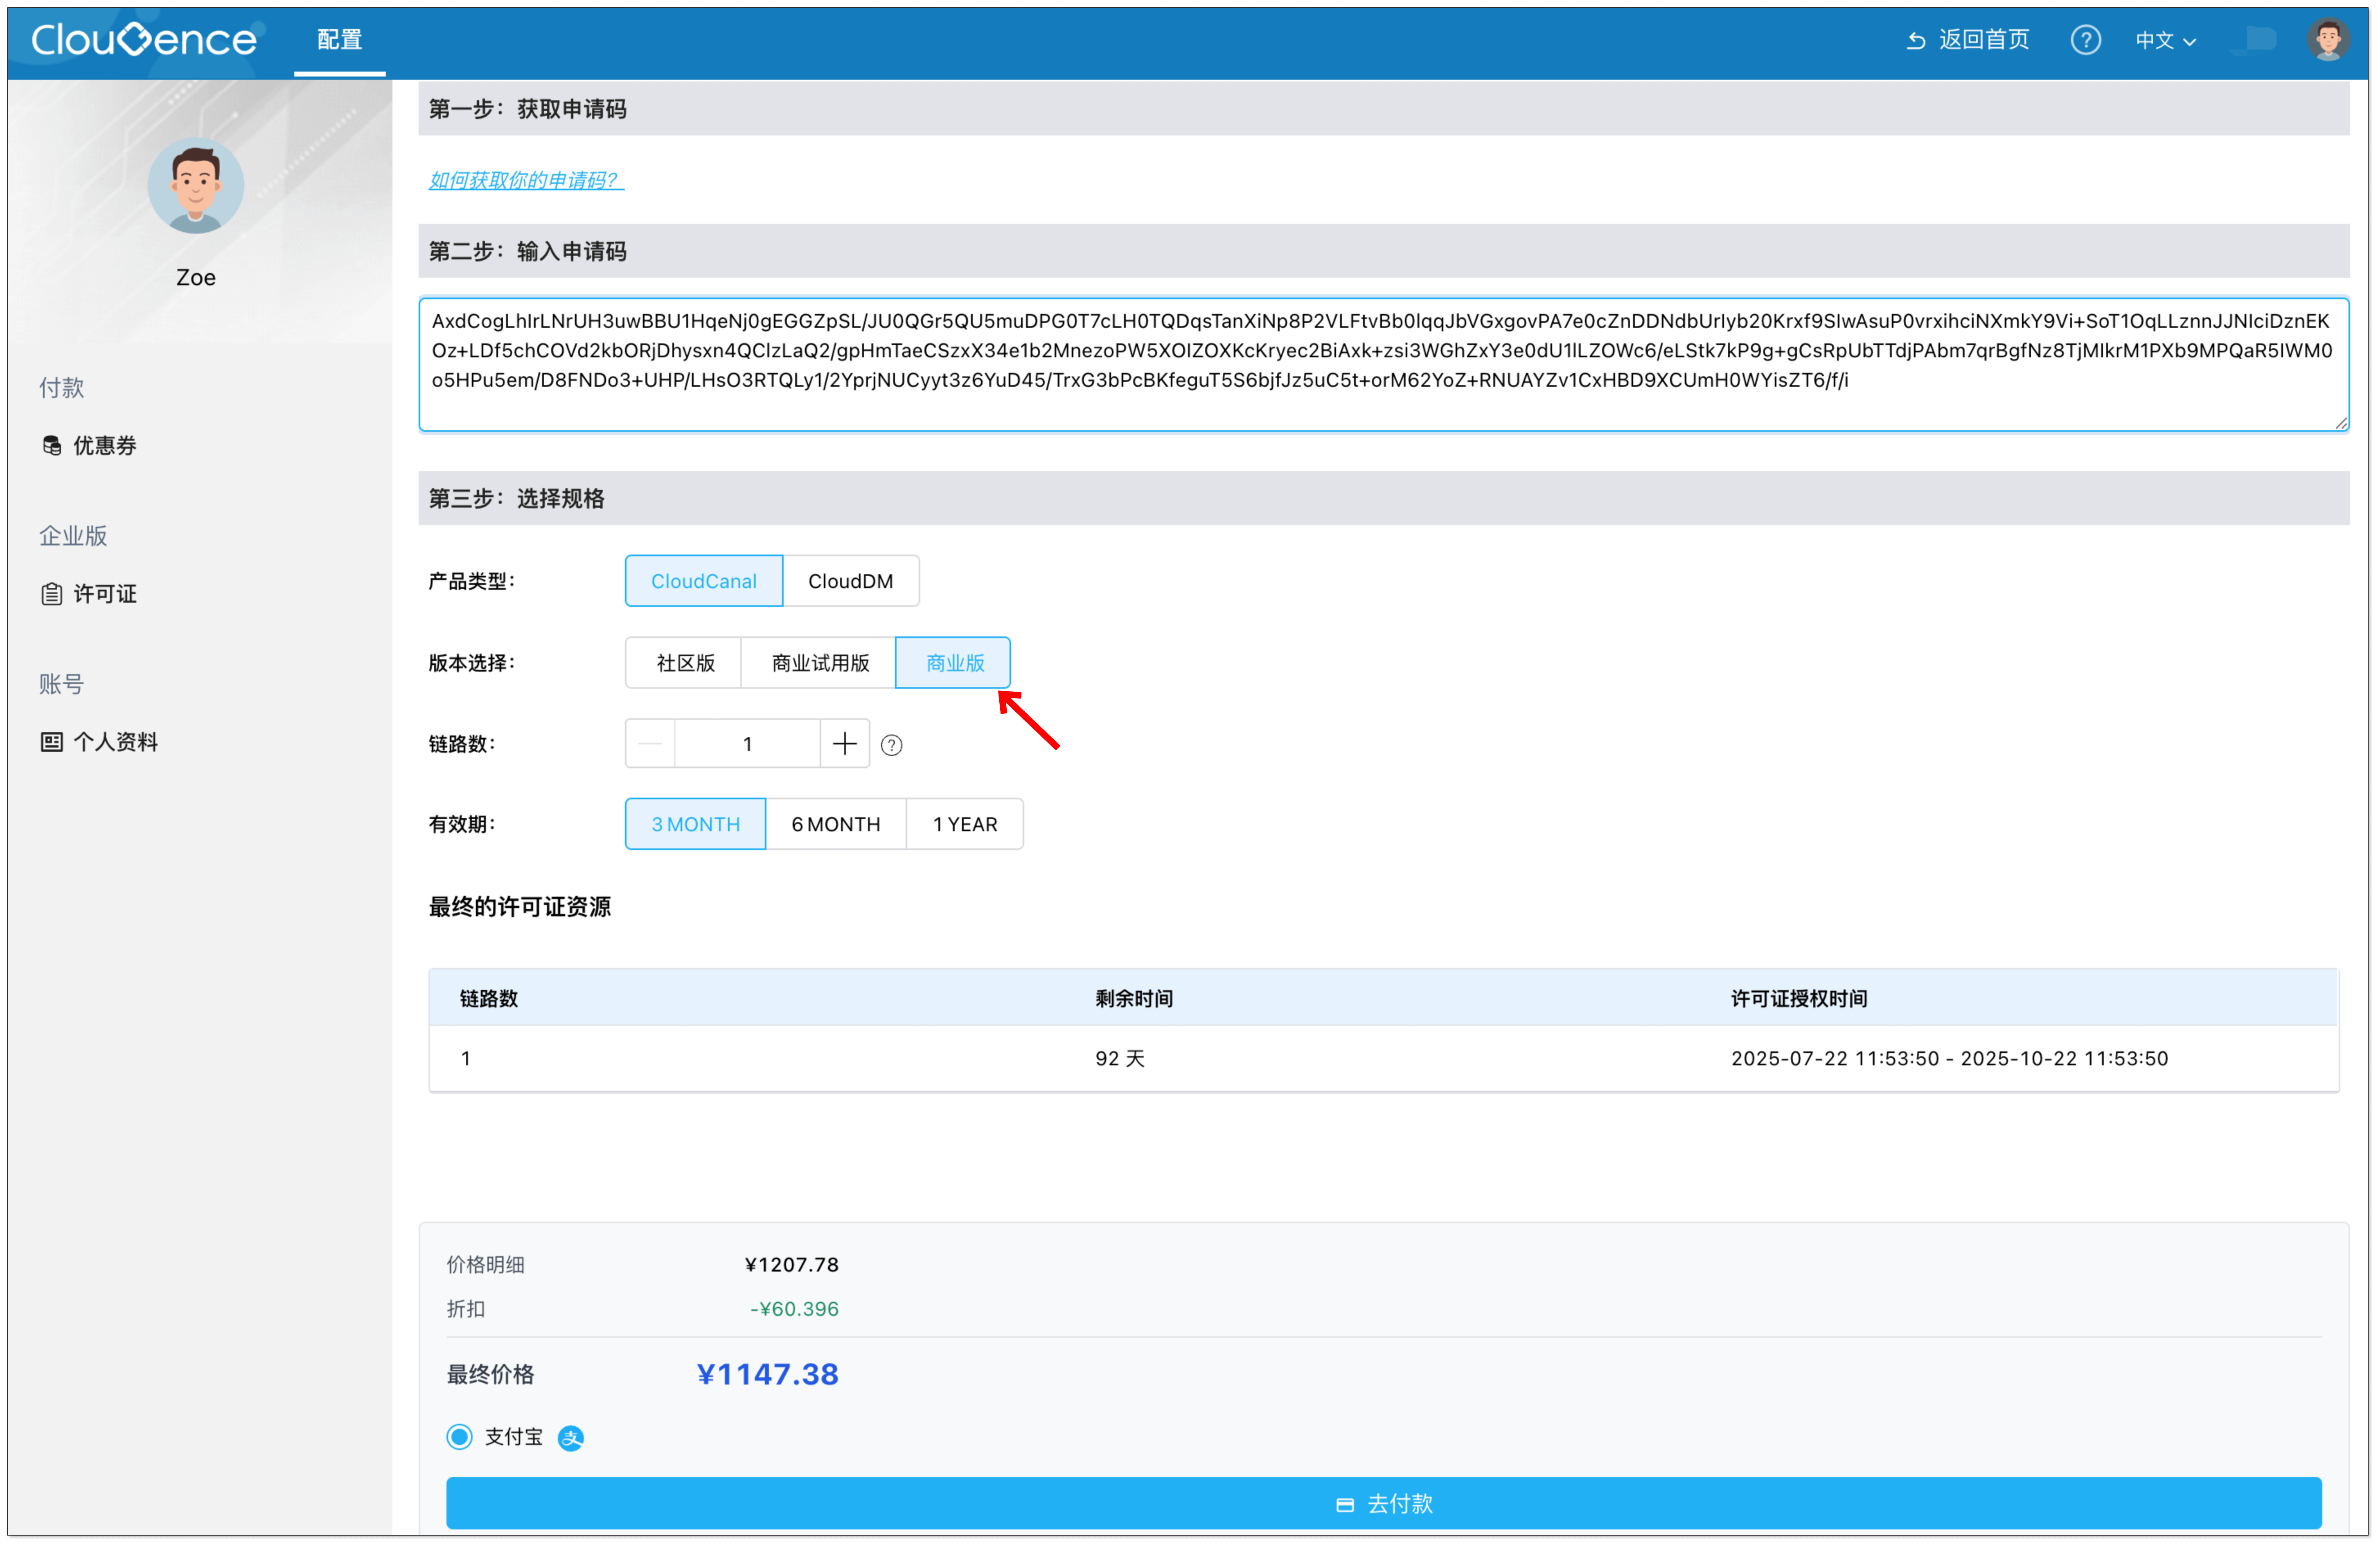Select CloudCanal product type
The image size is (2380, 1547).
[704, 581]
